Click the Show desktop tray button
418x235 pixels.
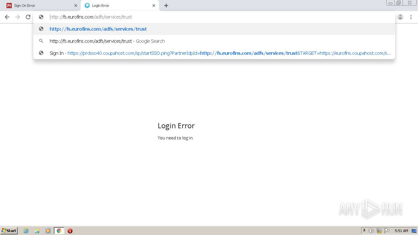(414, 231)
